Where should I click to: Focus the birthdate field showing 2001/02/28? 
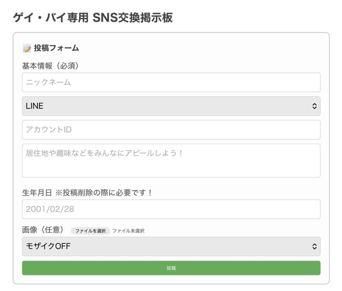click(171, 209)
